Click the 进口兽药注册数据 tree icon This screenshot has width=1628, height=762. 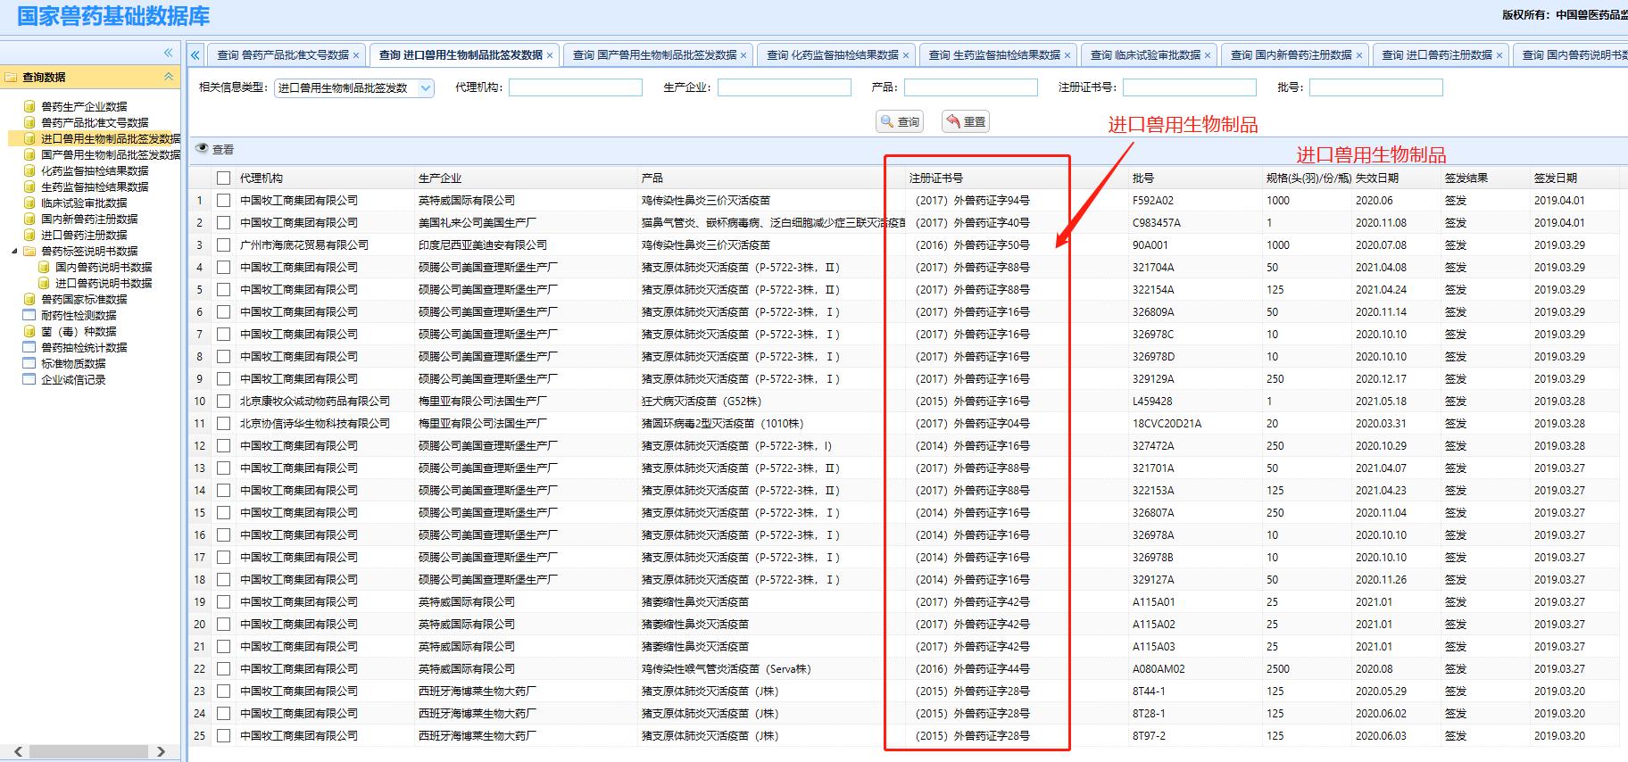tap(29, 235)
